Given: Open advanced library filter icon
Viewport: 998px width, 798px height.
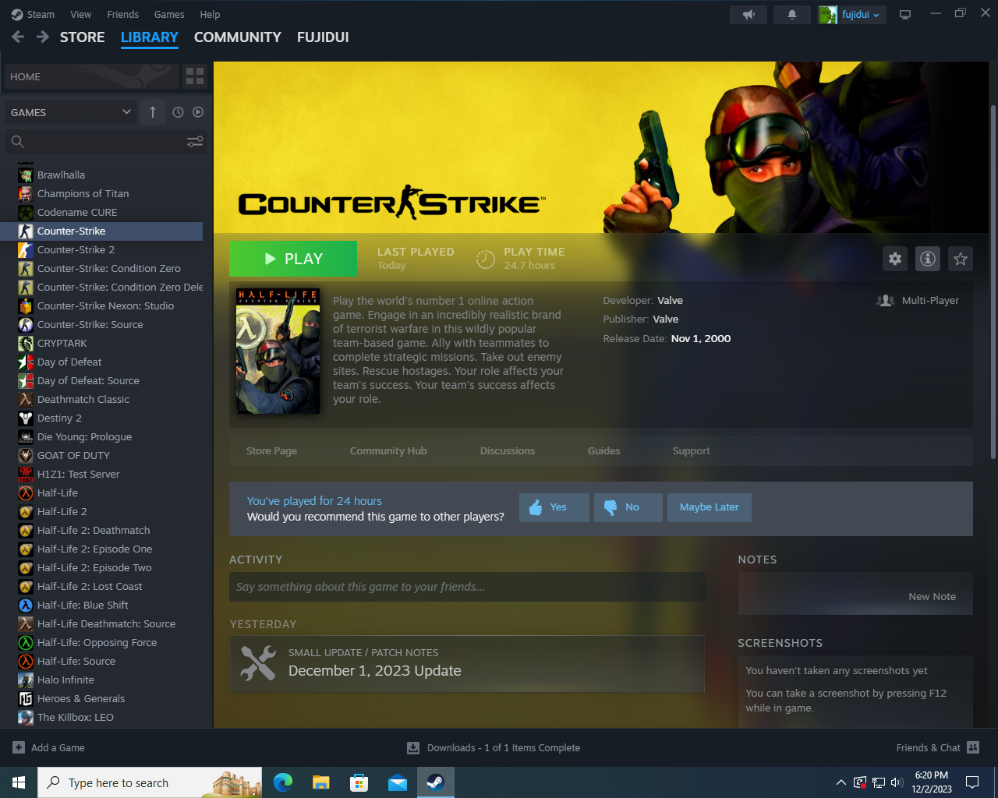Looking at the screenshot, I should pos(195,141).
